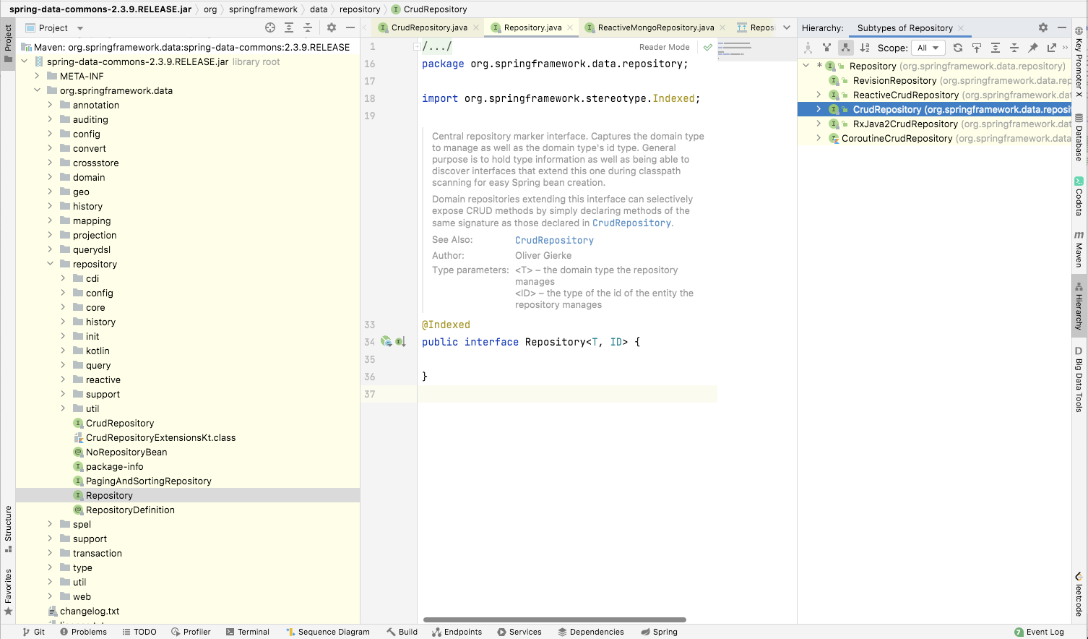This screenshot has height=639, width=1088.
Task: Select RevisionRepository in Hierarchy tree
Action: pyautogui.click(x=894, y=80)
